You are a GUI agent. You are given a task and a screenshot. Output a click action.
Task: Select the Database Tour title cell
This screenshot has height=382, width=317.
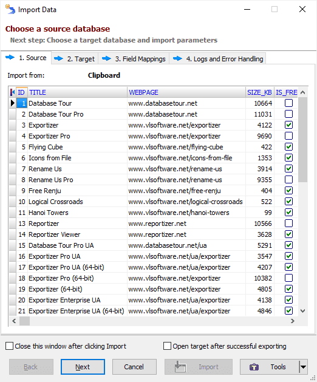[77, 103]
